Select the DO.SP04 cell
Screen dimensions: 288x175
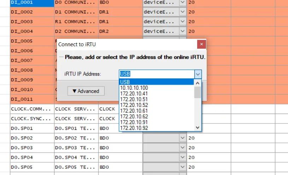pos(32,158)
